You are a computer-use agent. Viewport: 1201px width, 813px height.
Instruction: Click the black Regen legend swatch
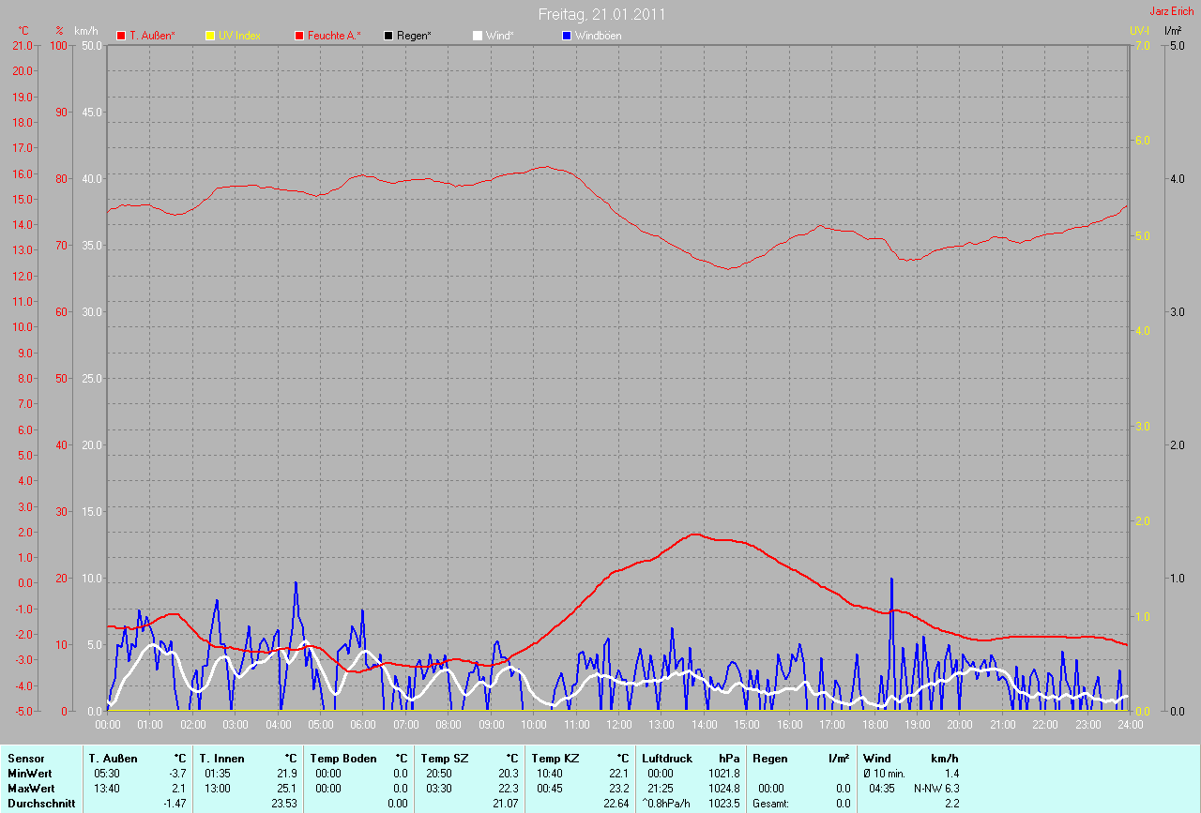[388, 36]
